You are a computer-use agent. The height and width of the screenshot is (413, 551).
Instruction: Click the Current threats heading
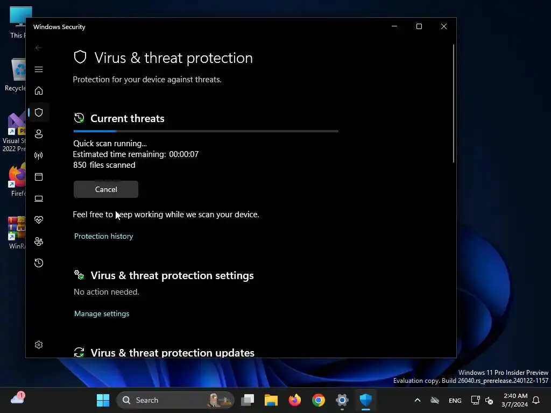(x=127, y=118)
